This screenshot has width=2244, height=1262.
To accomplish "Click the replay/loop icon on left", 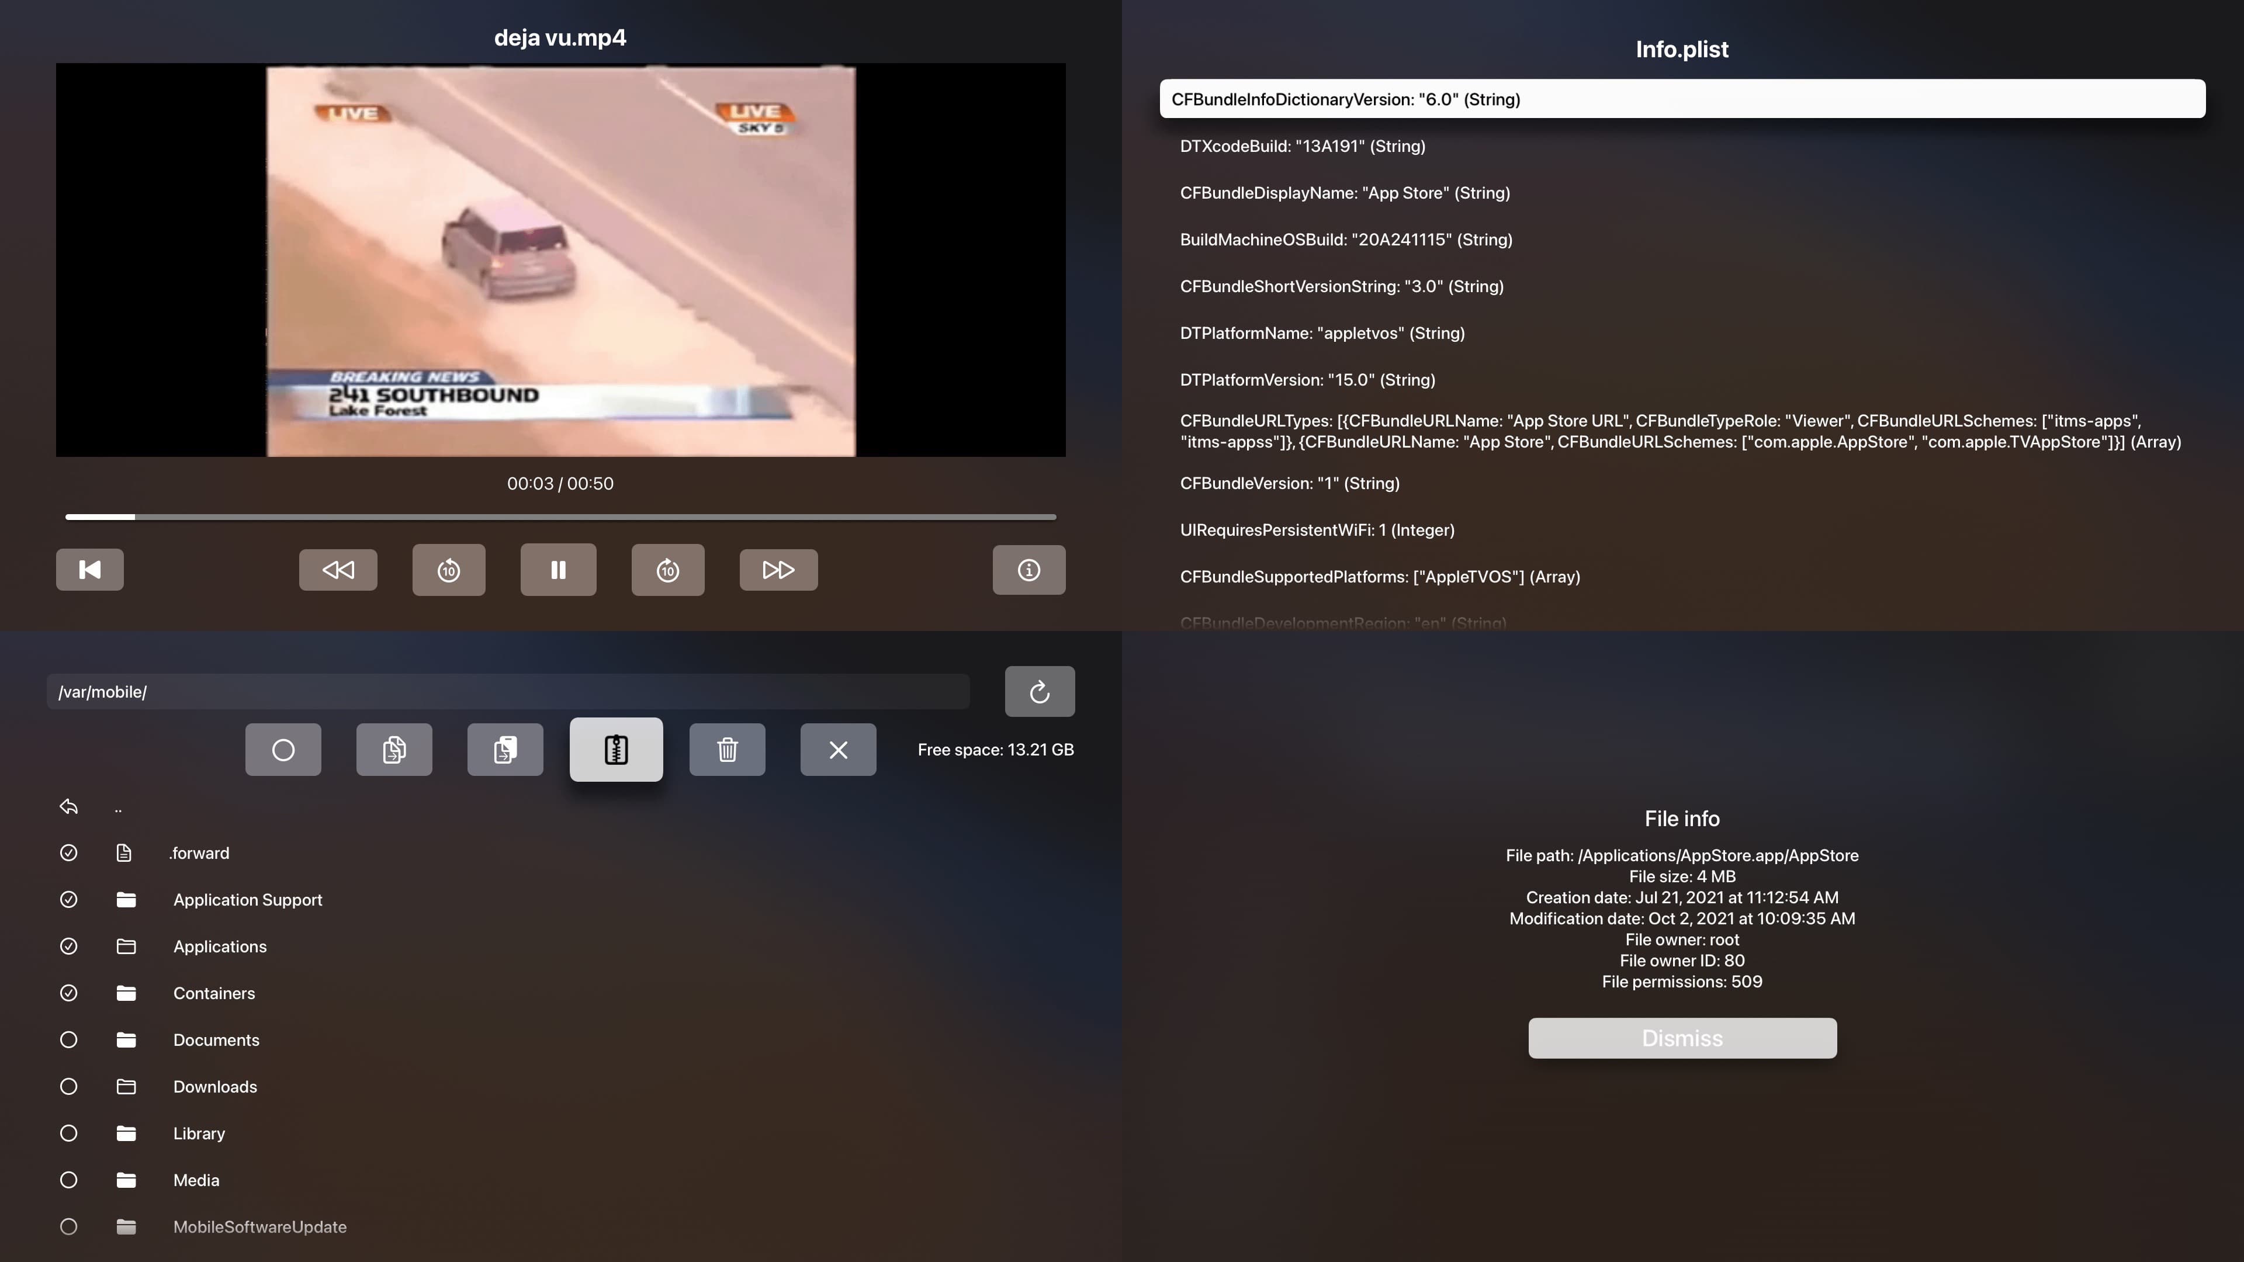I will tap(448, 568).
